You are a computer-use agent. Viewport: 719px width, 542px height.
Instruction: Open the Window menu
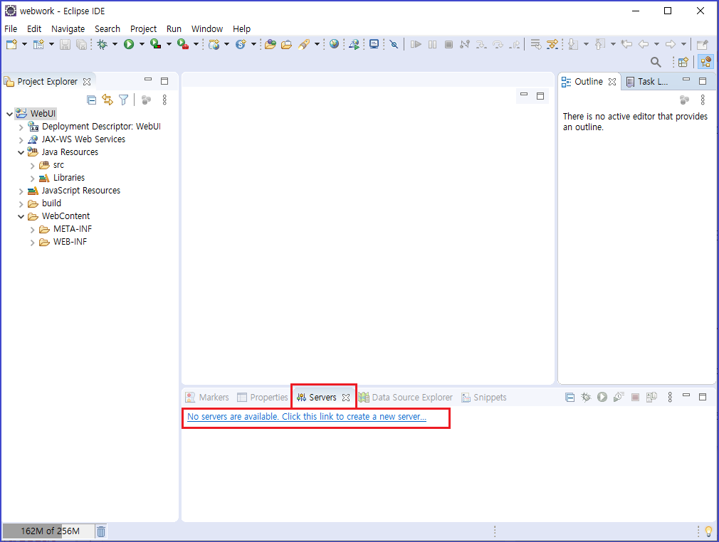tap(207, 29)
